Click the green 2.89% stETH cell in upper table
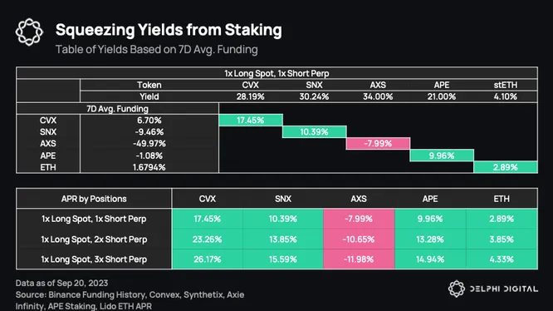 tap(506, 167)
